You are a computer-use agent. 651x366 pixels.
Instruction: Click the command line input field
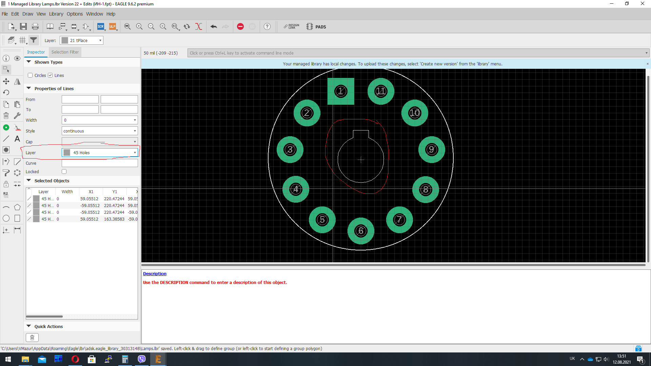[418, 53]
